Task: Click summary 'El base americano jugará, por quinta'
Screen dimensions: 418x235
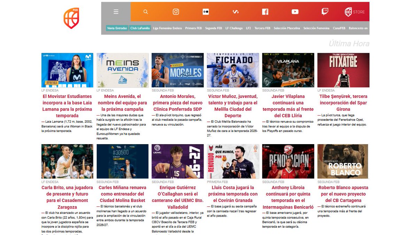Action: pos(288,219)
